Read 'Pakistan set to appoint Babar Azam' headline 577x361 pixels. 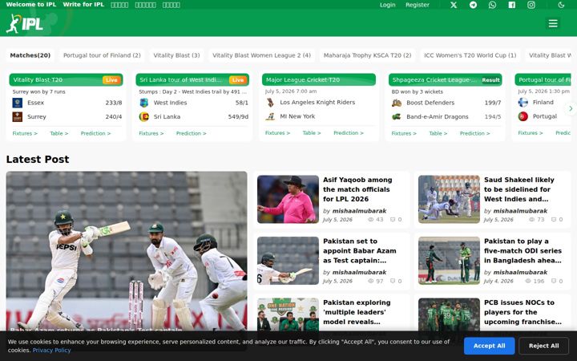pyautogui.click(x=360, y=251)
